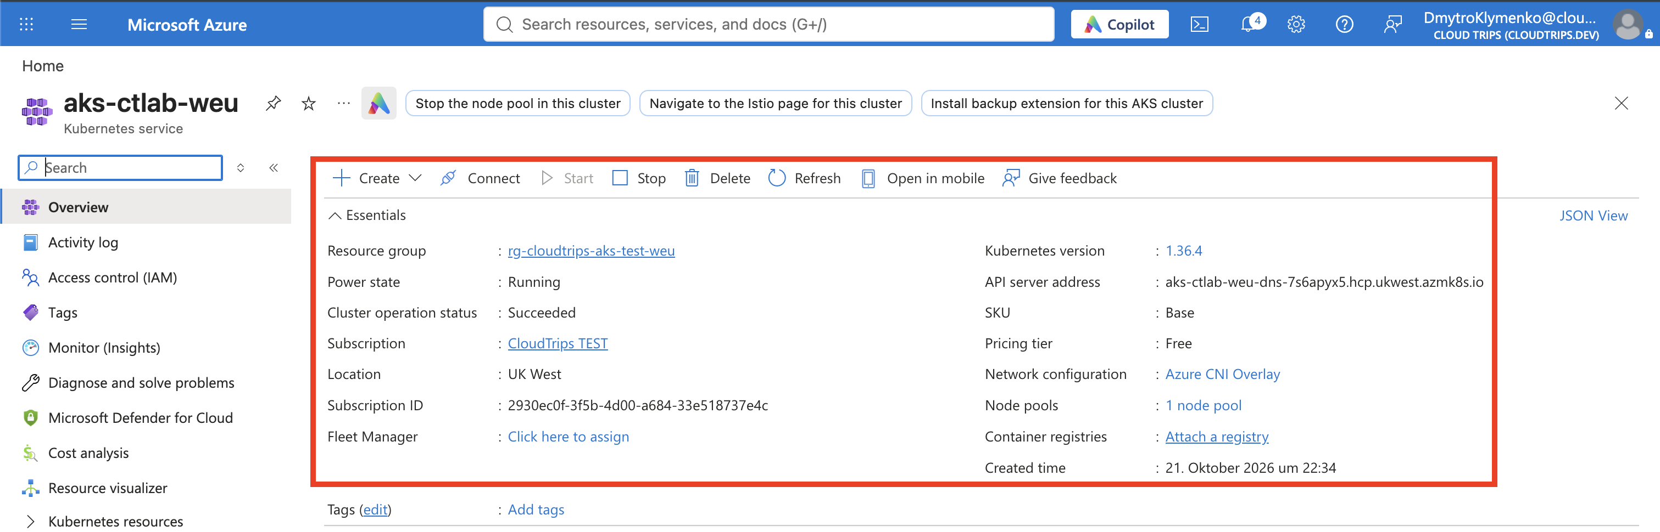This screenshot has height=532, width=1660.
Task: Pin aks-ctlab-weu to dashboard
Action: tap(273, 103)
